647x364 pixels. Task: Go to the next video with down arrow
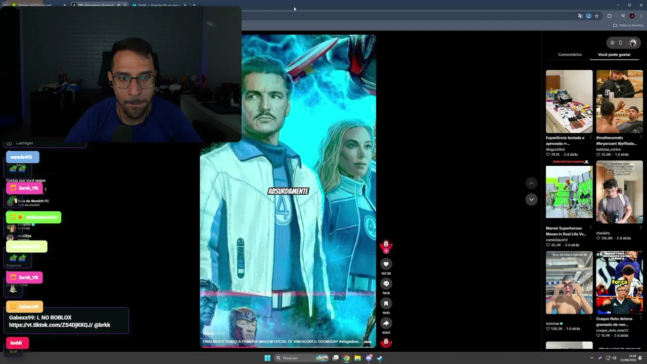pyautogui.click(x=531, y=199)
